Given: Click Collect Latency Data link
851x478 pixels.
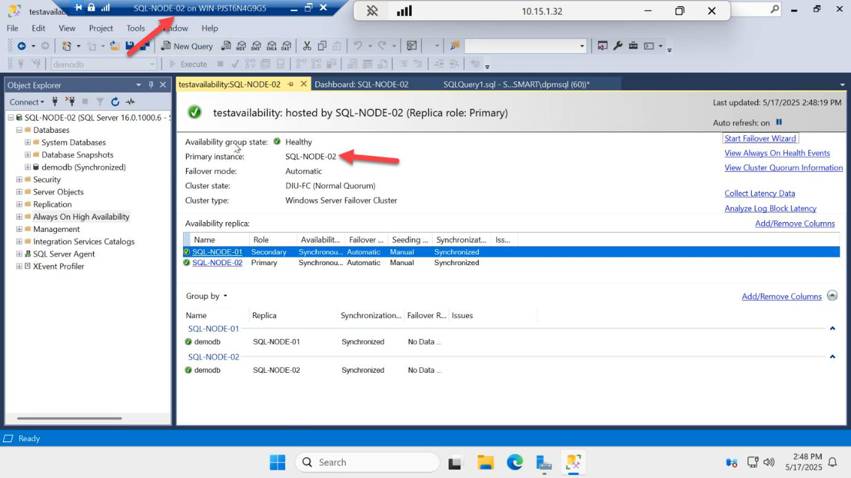Looking at the screenshot, I should tap(759, 194).
